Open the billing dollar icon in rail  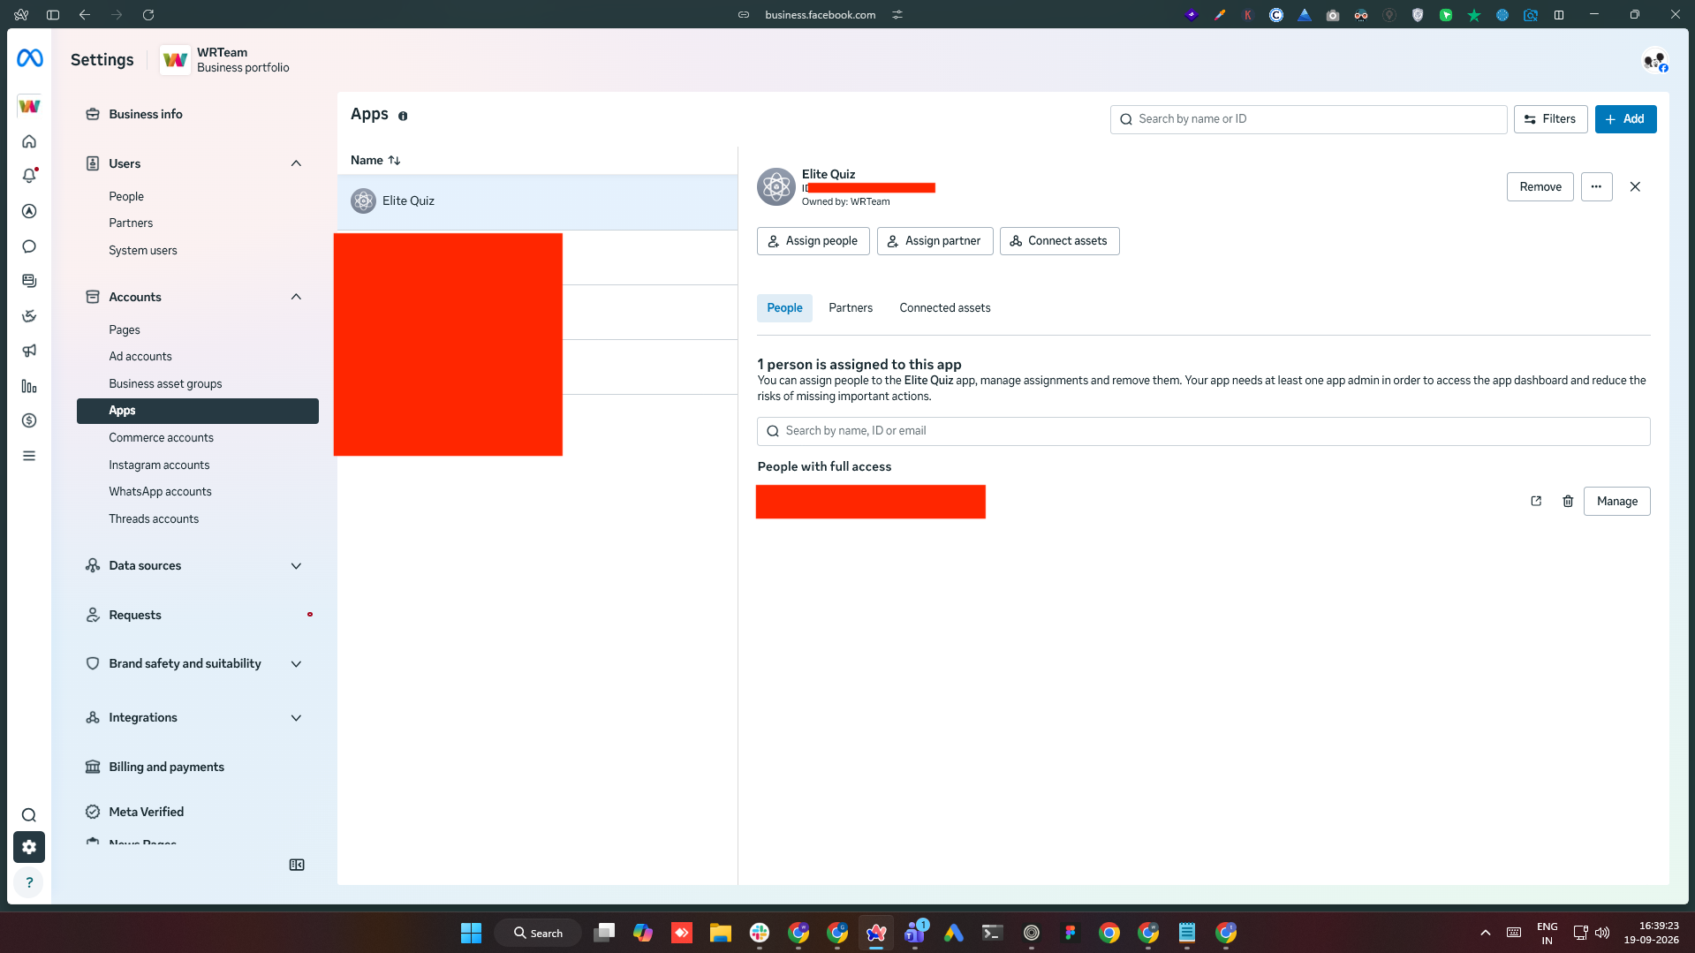click(x=29, y=420)
